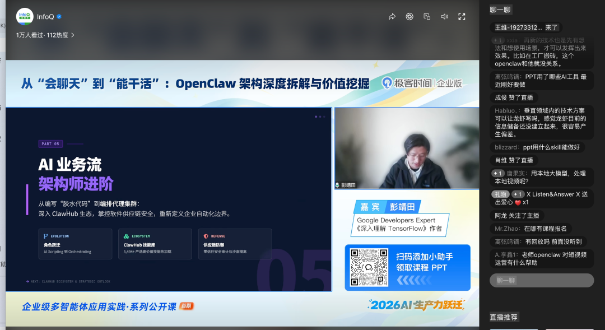Click the +1 badge beside the 礼物 tag
The image size is (605, 330).
tap(518, 194)
